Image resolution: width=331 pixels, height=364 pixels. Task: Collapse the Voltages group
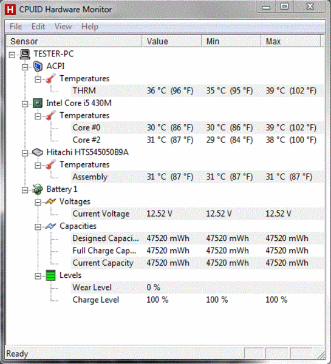click(38, 203)
